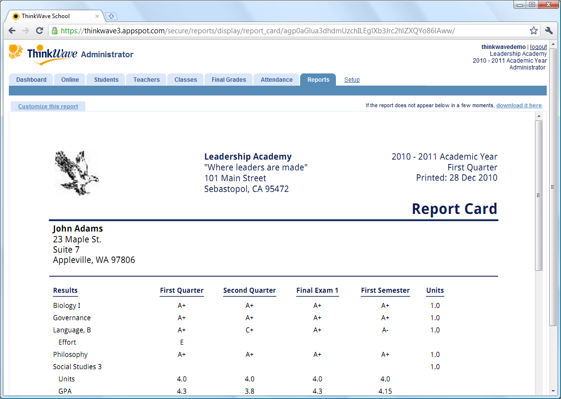Screen dimensions: 561x399
Task: Click the C+ Second Quarter grade
Action: (x=250, y=330)
